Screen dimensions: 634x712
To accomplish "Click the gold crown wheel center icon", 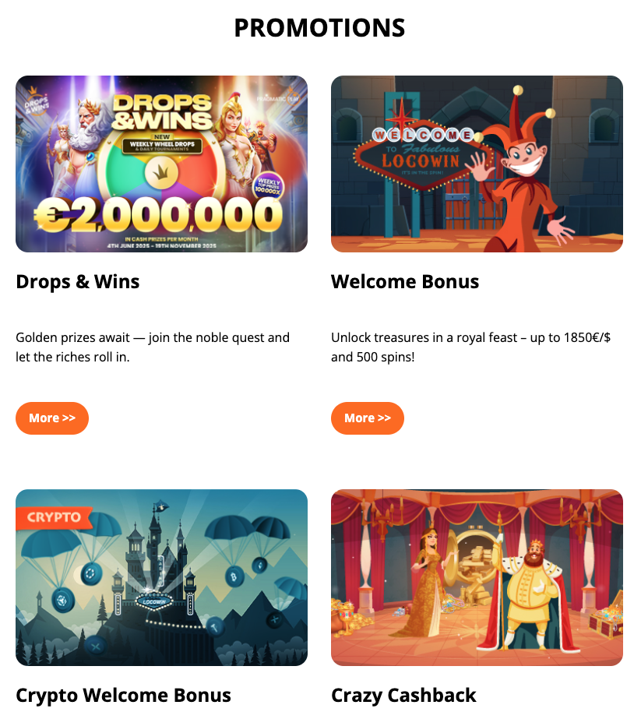I will 161,173.
